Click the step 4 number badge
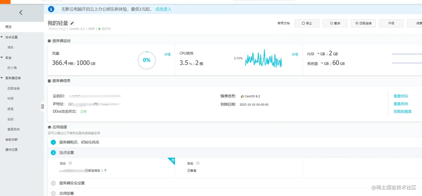This screenshot has height=196, width=422. (53, 193)
